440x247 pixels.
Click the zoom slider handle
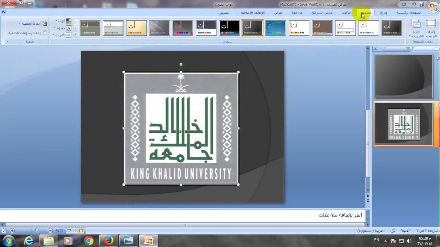pyautogui.click(x=37, y=231)
